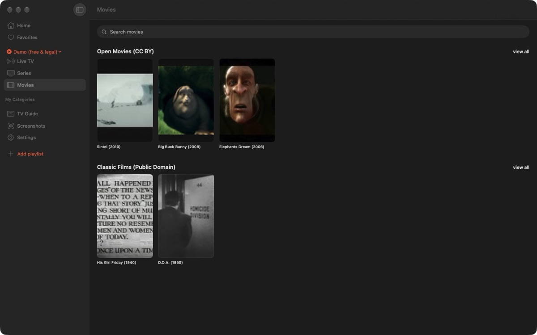Expand the Demo (free & legal) chevron
The width and height of the screenshot is (537, 335).
tap(60, 52)
